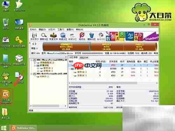This screenshot has width=175, height=131.
Task: Click the Quick Partition globe icon
Action: pos(63,36)
